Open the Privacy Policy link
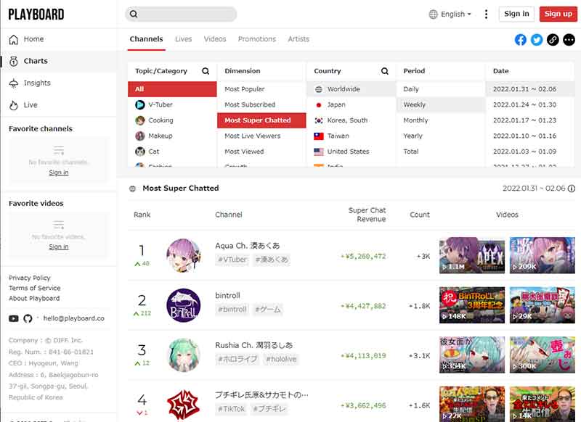 (30, 278)
